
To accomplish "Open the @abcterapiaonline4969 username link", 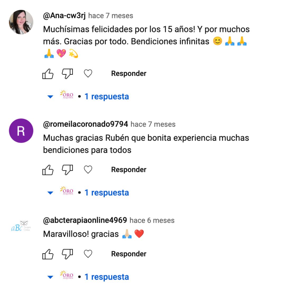I will [85, 220].
